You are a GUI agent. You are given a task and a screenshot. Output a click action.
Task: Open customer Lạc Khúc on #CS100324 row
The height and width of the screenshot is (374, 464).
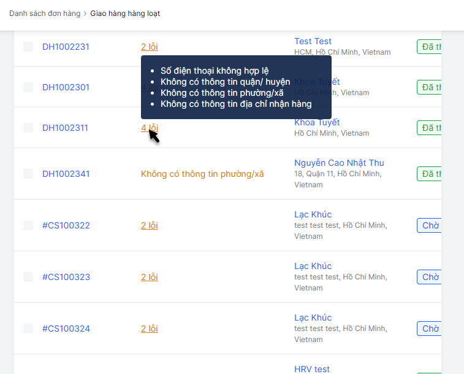[313, 318]
